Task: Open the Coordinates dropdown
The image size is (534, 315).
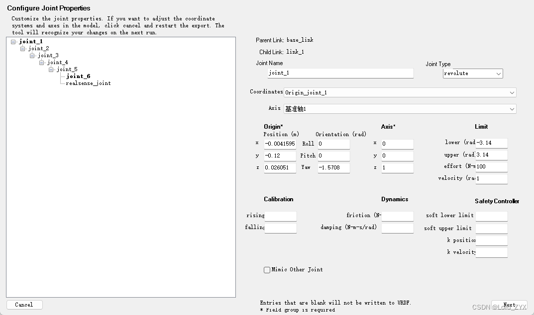Action: [400, 92]
